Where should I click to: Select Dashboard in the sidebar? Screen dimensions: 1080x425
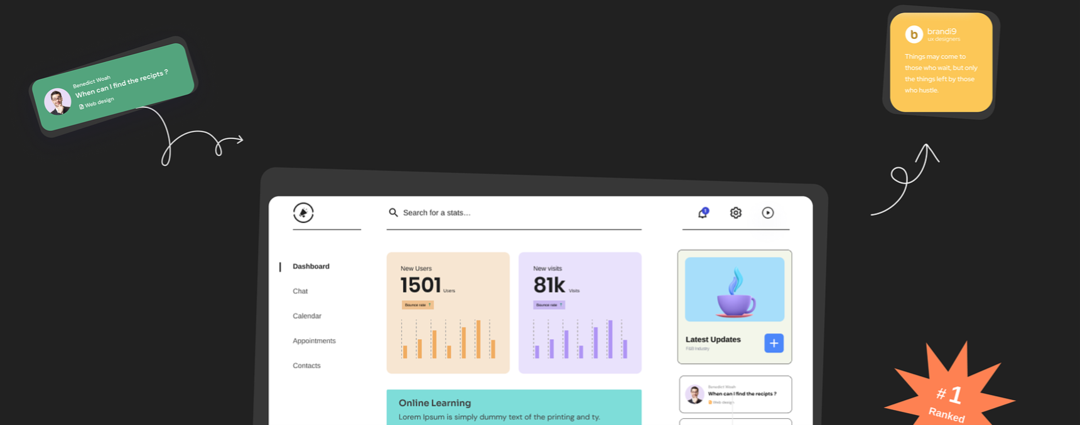(x=311, y=266)
